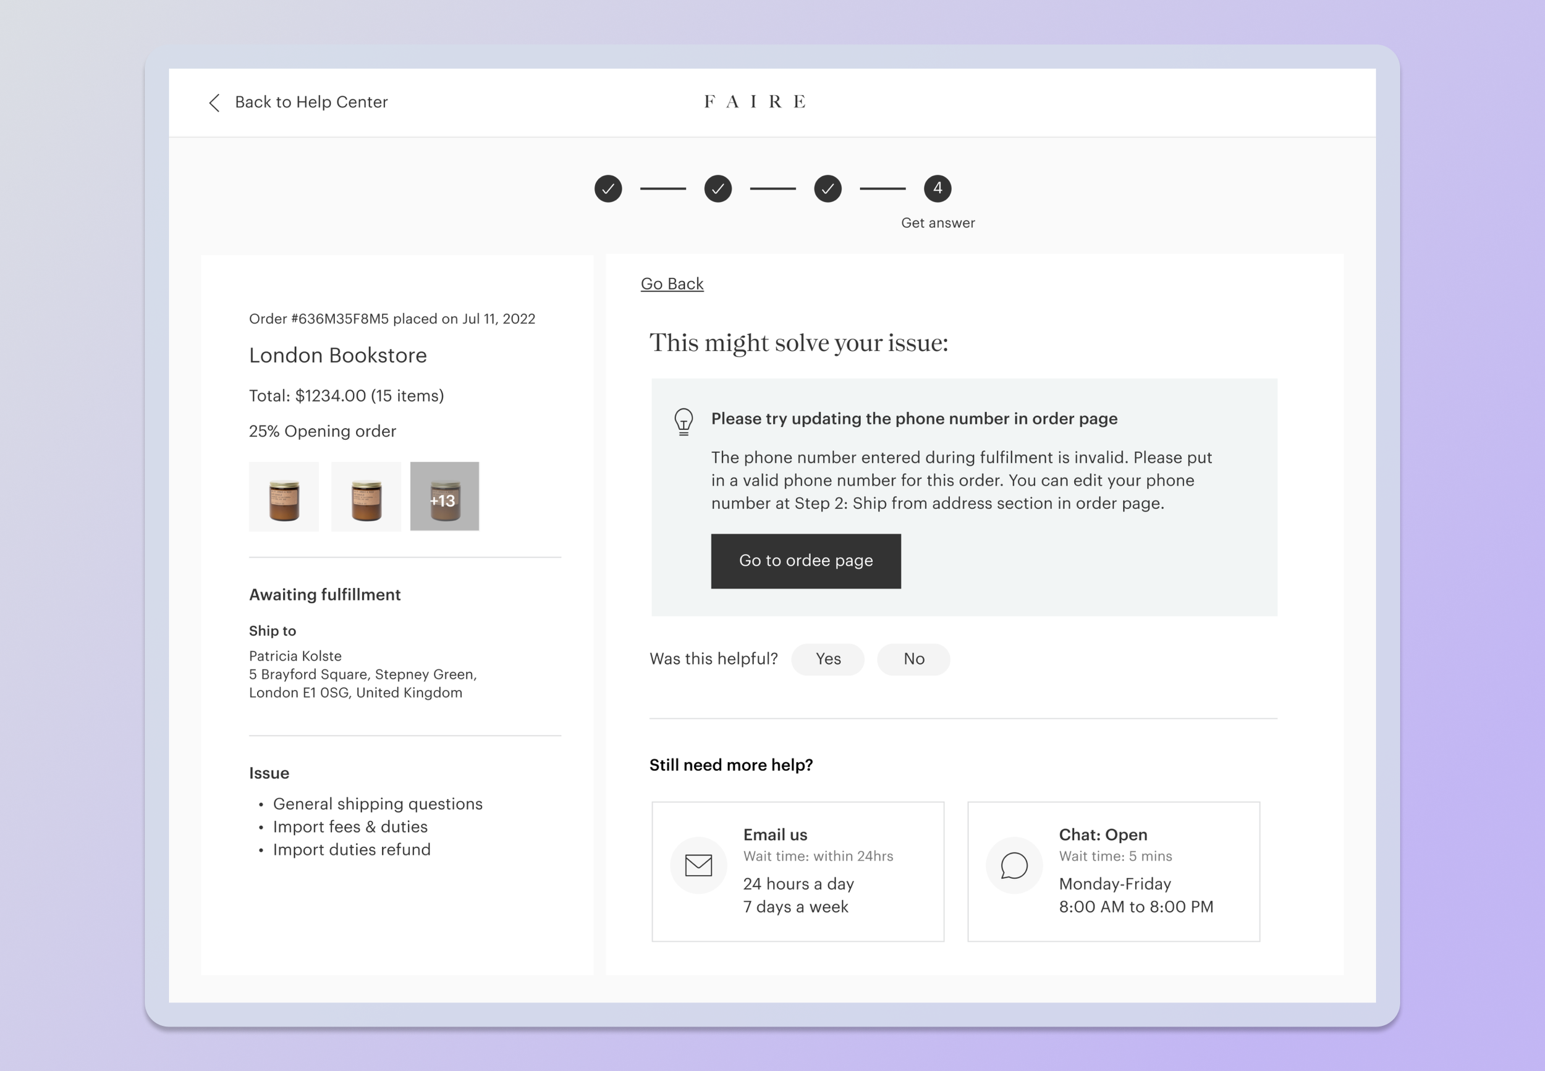Image resolution: width=1545 pixels, height=1071 pixels.
Task: Click Back to Help Center text
Action: (311, 102)
